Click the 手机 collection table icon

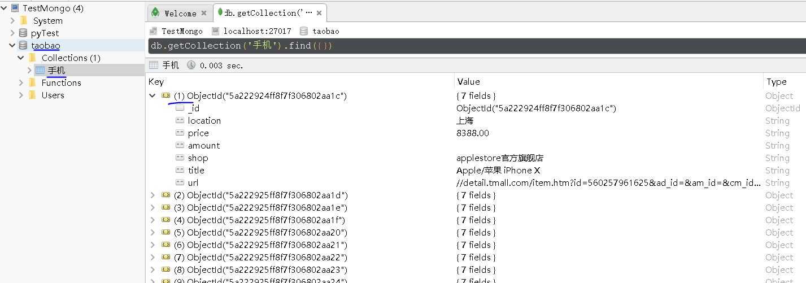40,70
